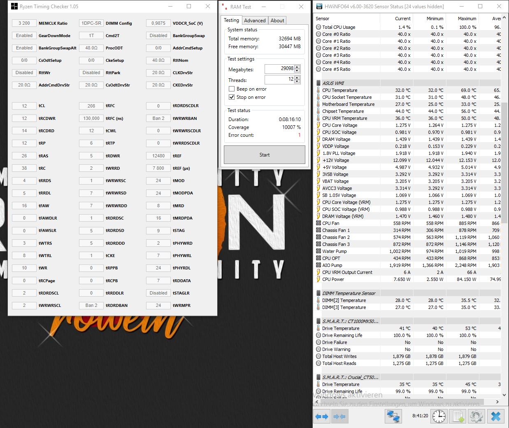This screenshot has width=509, height=428.
Task: Select the CPU VRM Output Current row
Action: click(407, 272)
